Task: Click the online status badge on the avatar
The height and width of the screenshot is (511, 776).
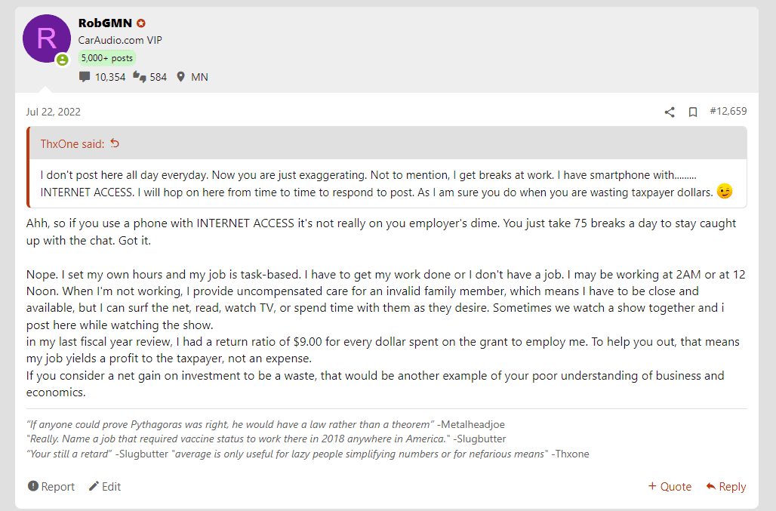Action: [63, 60]
